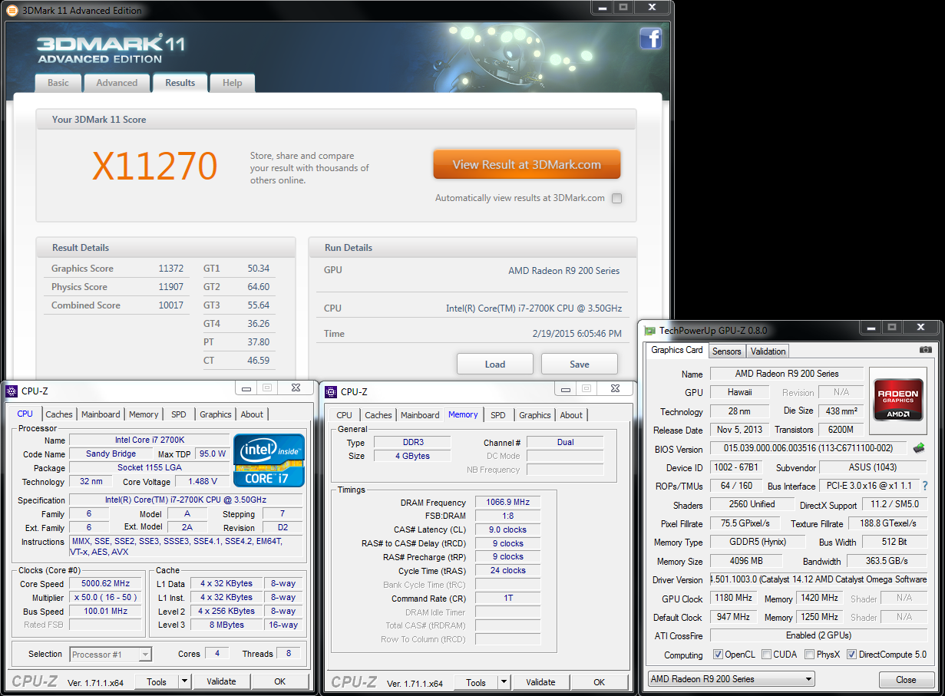Switch to the Basic tab in 3DMark

[x=58, y=83]
